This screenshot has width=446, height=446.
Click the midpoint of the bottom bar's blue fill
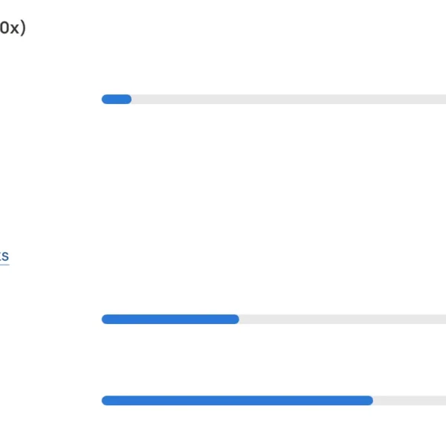tap(237, 401)
